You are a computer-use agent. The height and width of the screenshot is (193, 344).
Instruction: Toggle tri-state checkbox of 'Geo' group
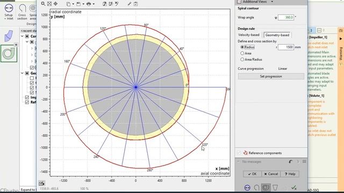point(27,73)
